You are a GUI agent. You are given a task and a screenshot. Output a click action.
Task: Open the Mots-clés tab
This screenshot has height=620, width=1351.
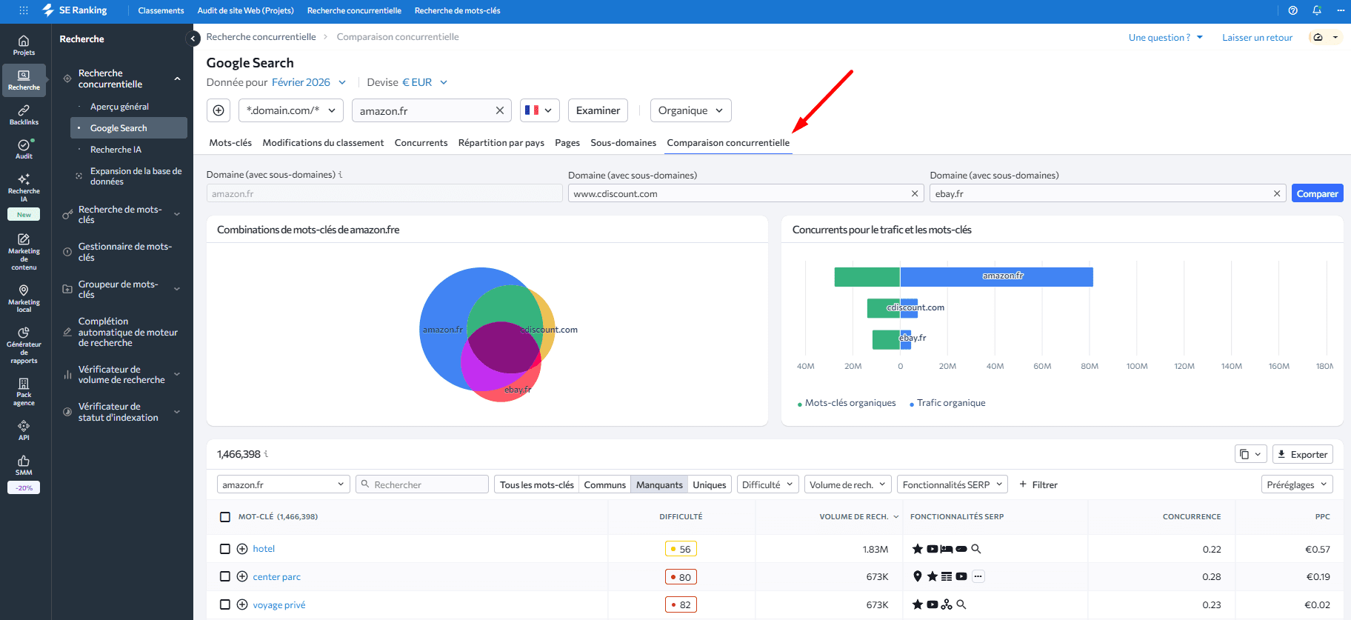click(x=230, y=143)
